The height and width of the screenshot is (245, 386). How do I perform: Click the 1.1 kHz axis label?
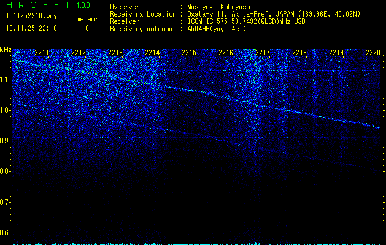click(x=5, y=80)
